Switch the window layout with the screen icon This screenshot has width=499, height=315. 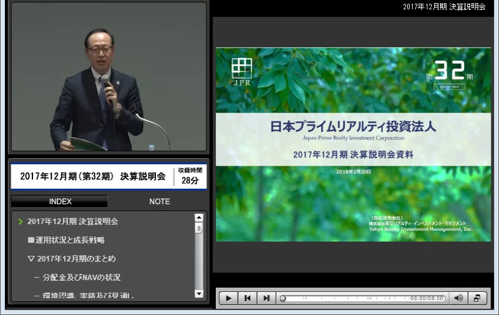(477, 298)
